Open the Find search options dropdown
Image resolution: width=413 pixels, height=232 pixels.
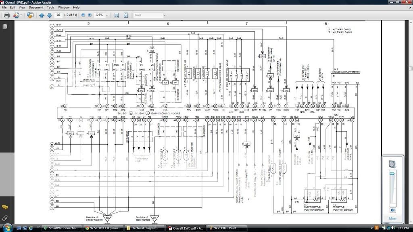pyautogui.click(x=165, y=15)
